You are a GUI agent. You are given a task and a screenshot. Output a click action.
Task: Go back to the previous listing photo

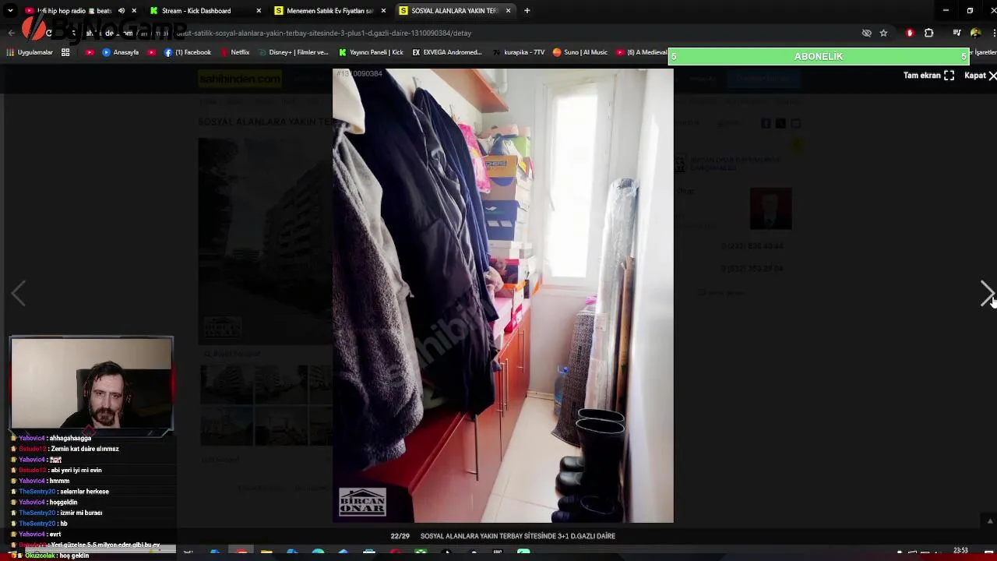18,294
